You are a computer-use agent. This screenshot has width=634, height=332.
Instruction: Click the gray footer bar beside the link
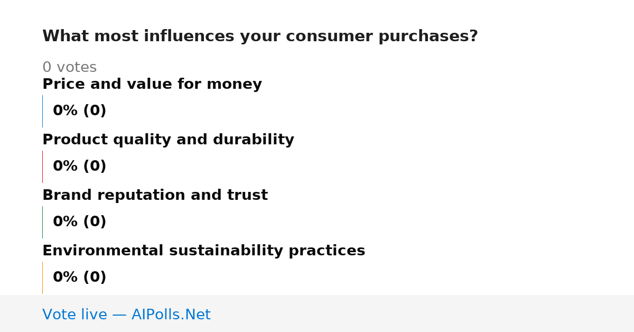(x=423, y=313)
